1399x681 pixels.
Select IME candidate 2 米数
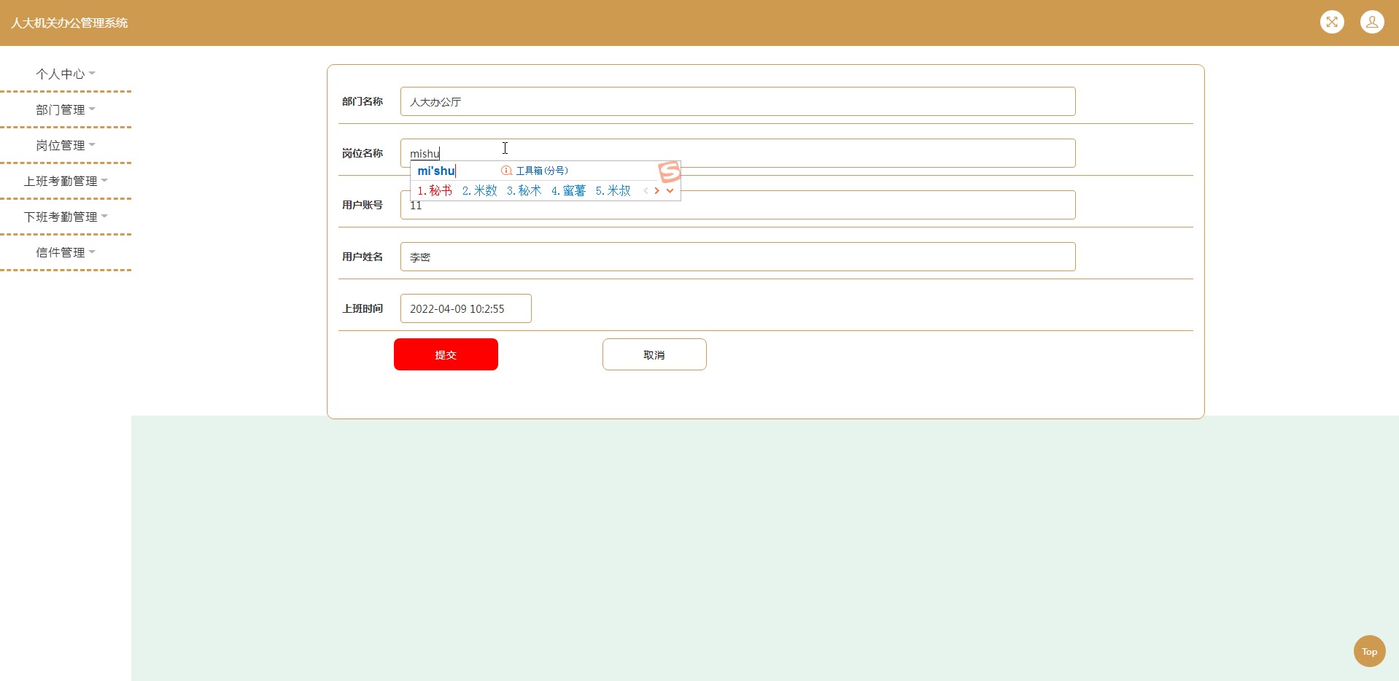click(x=480, y=191)
